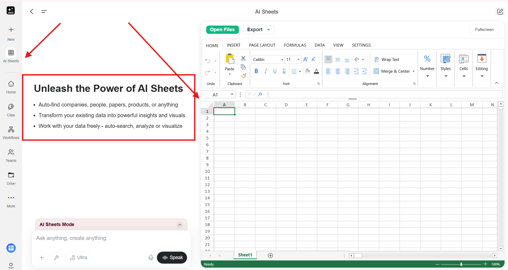Screen dimensions: 508x270
Task: Toggle Wrap Text option
Action: click(387, 60)
